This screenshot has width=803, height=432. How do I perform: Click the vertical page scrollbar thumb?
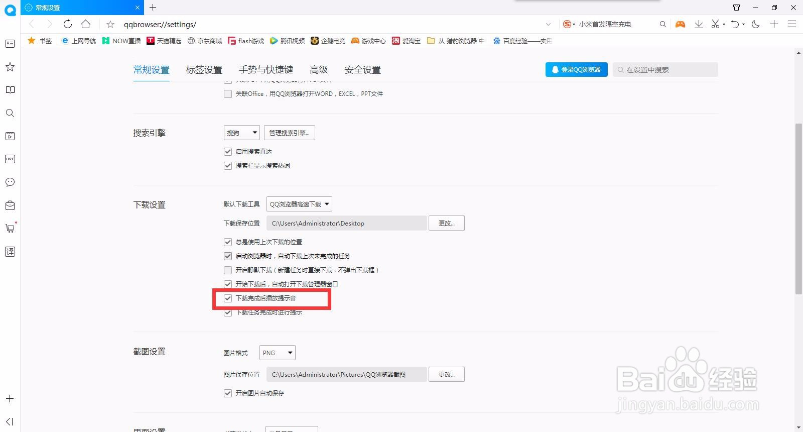[x=798, y=208]
